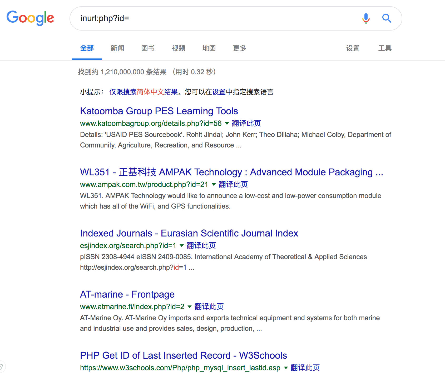445x375 pixels.
Task: Expand the arrow next to ampak.com.tw URL
Action: click(x=214, y=185)
